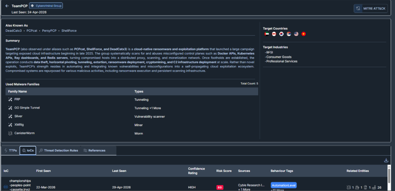Image resolution: width=395 pixels, height=191 pixels.
Task: Select the Canada flag icon
Action: point(274,34)
